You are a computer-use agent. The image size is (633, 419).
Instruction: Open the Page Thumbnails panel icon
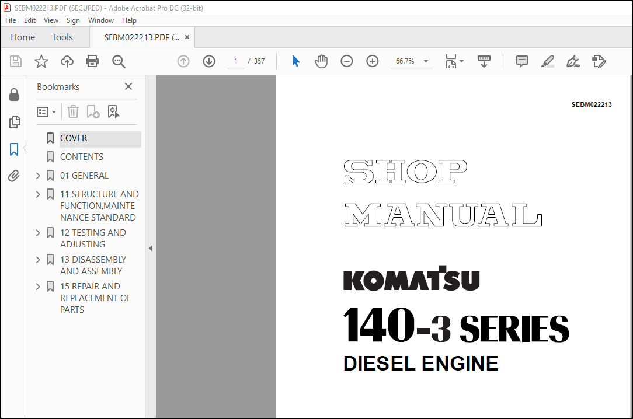[x=15, y=122]
